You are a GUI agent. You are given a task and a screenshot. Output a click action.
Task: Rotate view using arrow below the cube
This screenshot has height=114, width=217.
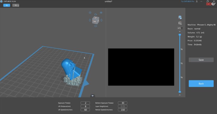coord(95,26)
